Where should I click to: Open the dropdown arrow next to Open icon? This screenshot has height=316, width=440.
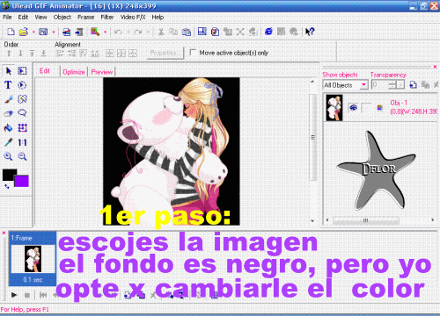33,32
